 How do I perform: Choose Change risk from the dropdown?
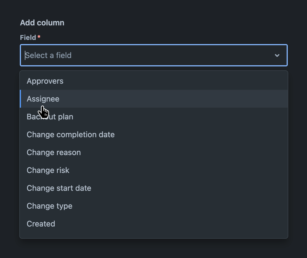(48, 170)
